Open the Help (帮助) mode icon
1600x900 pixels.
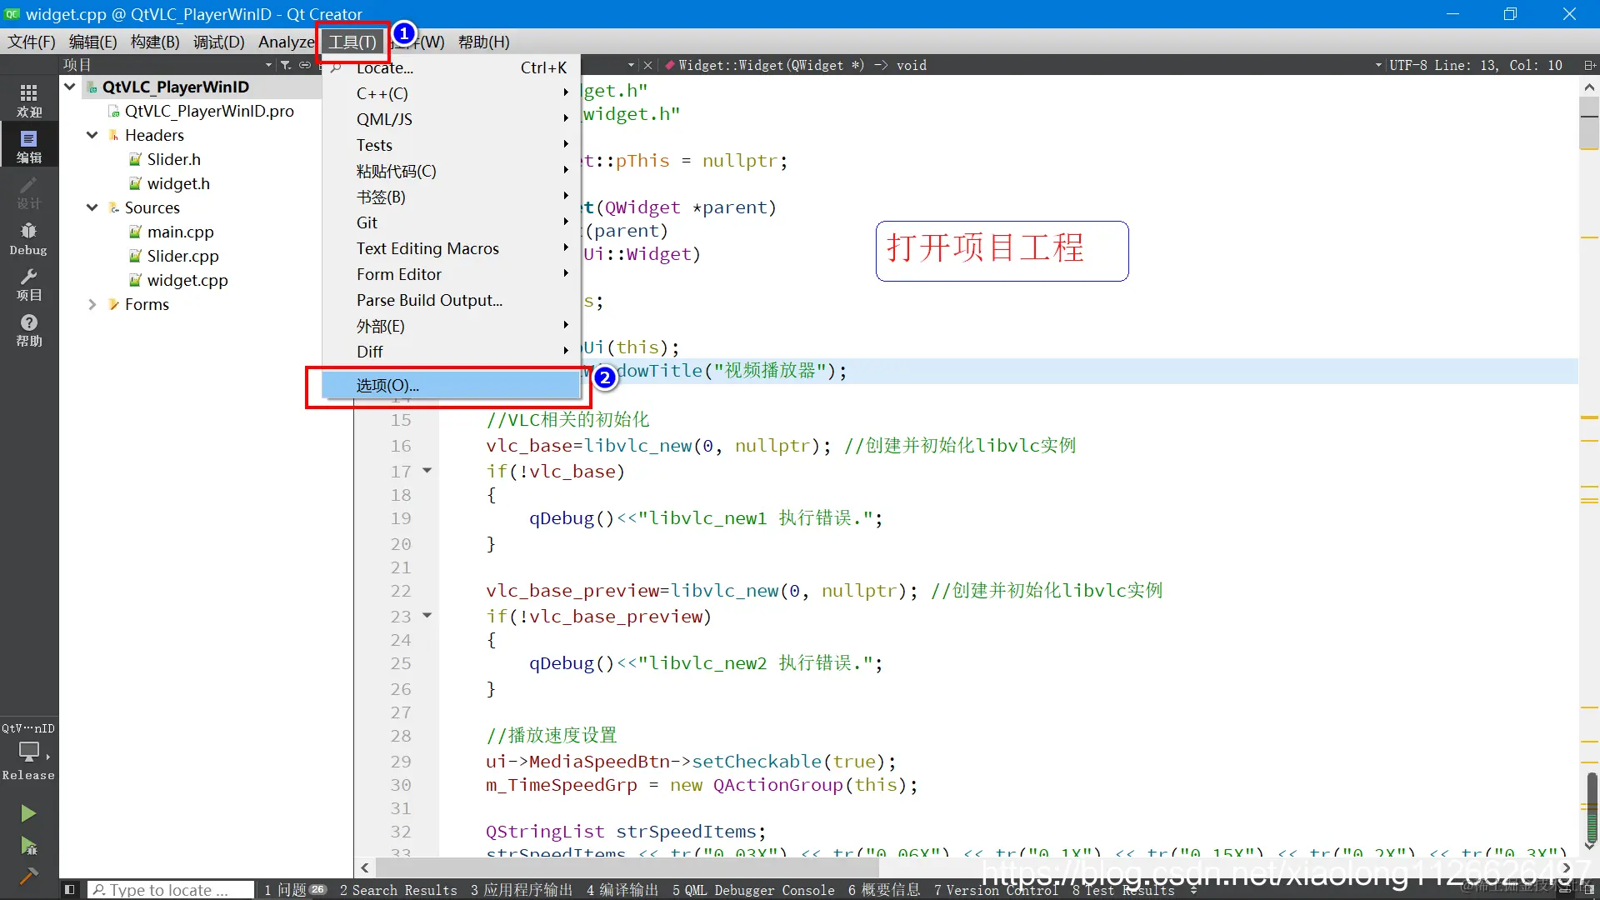[28, 330]
